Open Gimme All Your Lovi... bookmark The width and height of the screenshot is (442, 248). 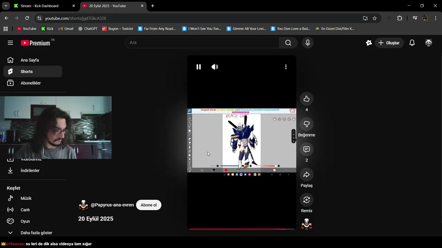[x=246, y=29]
